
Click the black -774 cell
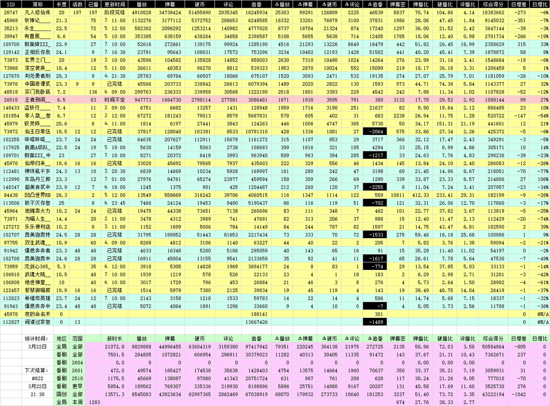coord(375,267)
